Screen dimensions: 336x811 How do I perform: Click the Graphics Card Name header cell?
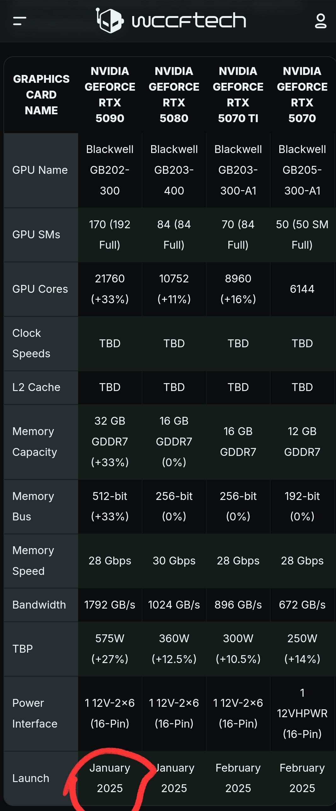point(41,95)
